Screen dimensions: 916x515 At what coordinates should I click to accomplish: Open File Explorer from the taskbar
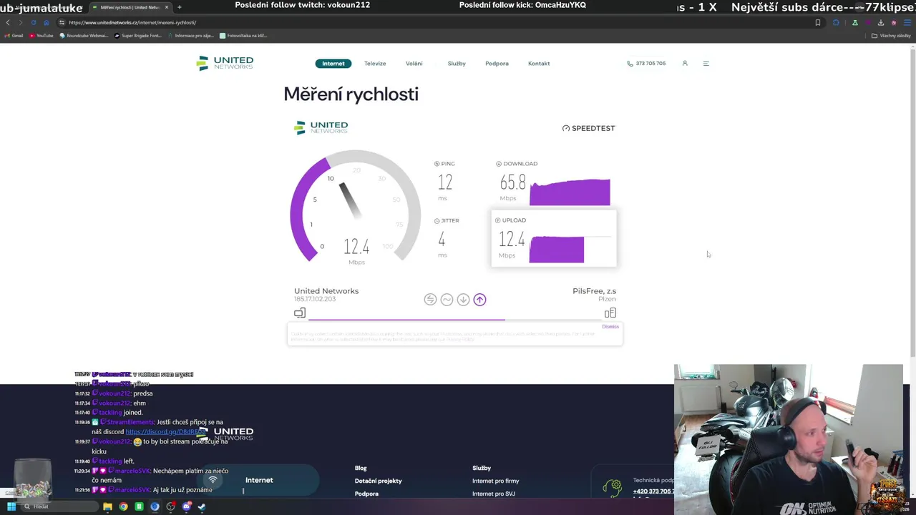pos(108,506)
